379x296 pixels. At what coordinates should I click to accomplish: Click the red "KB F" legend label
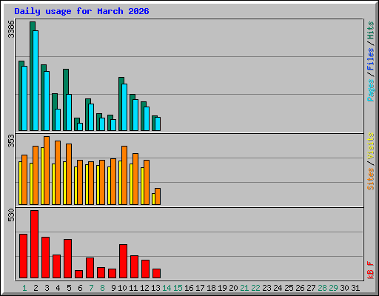tap(370, 270)
